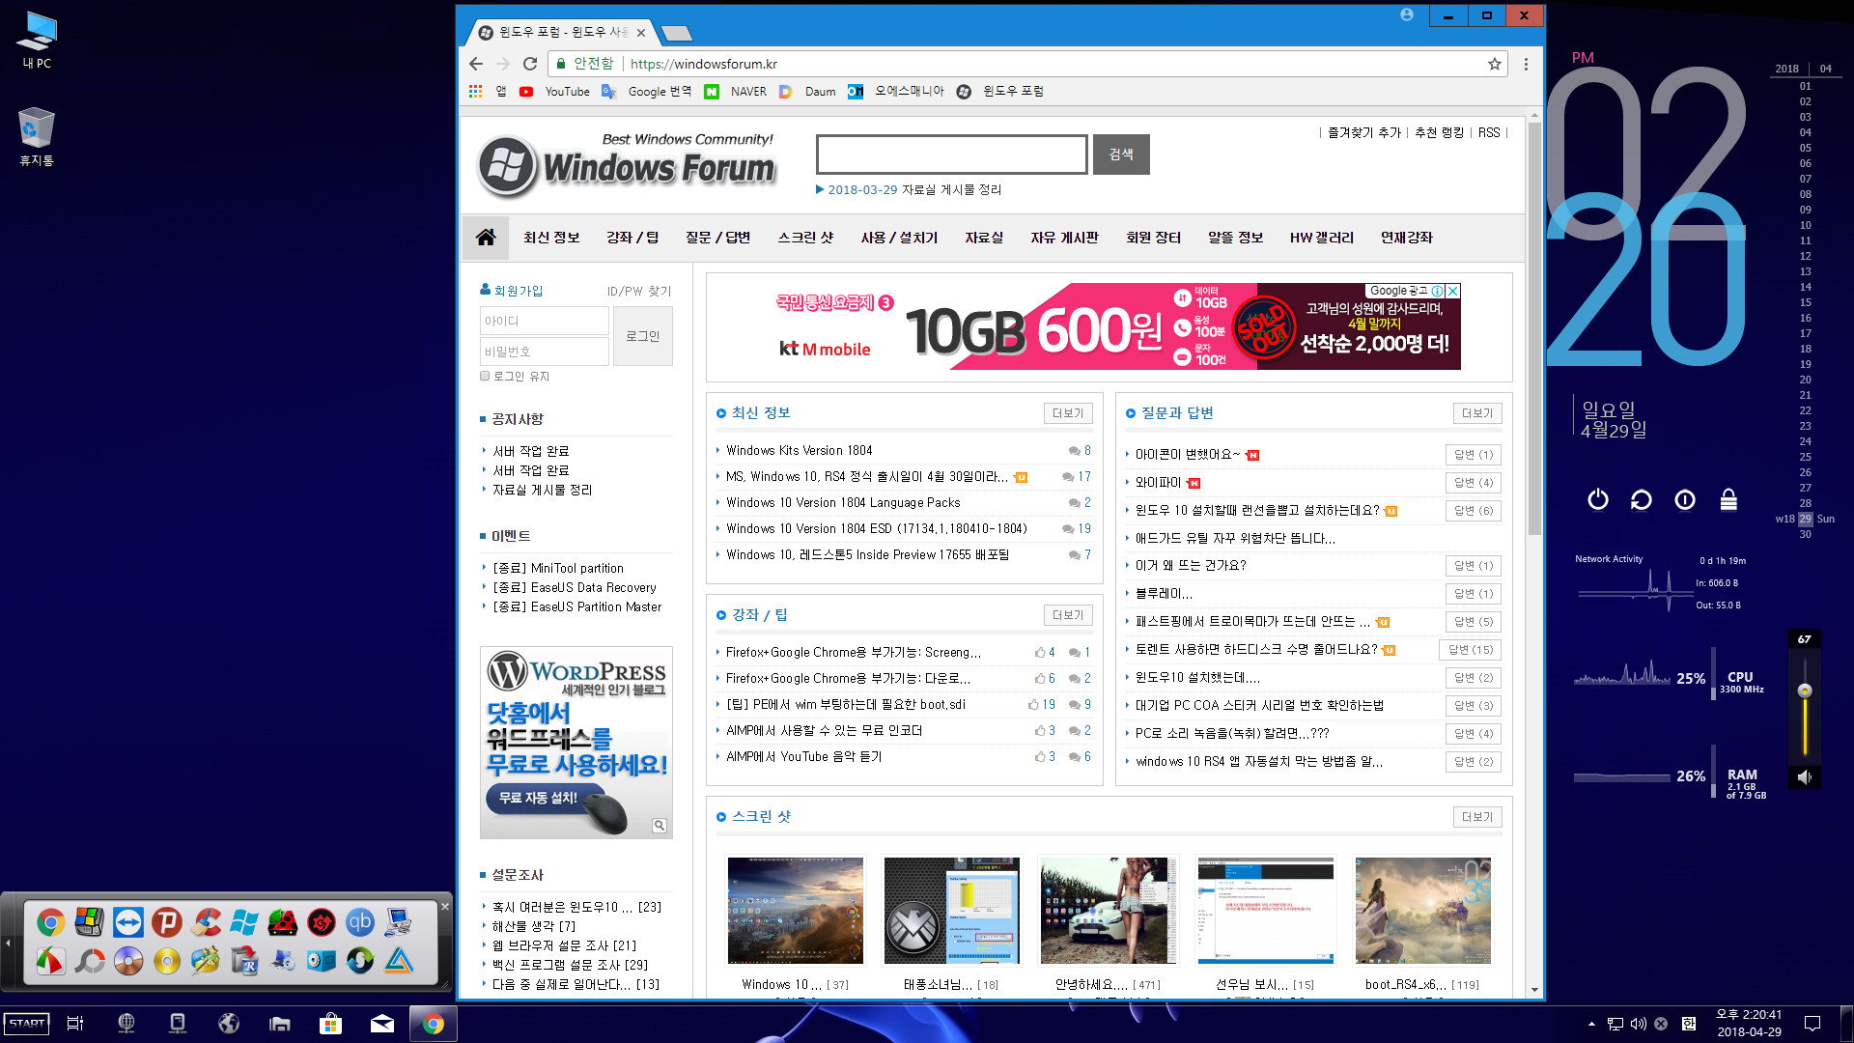Open the 질문 / 답변 menu
The height and width of the screenshot is (1043, 1854).
[x=717, y=238]
